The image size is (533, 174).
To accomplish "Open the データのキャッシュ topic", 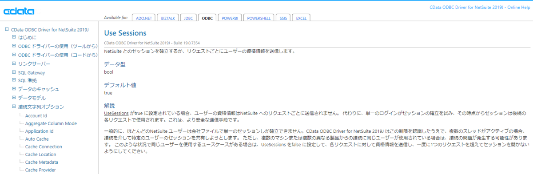I will pyautogui.click(x=39, y=89).
